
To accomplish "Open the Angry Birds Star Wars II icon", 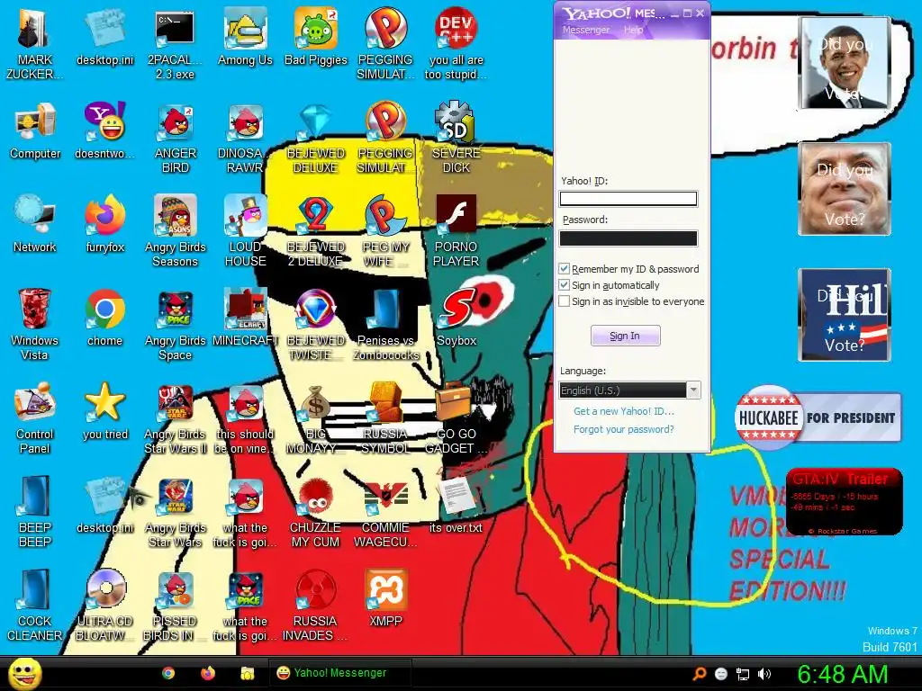I will point(176,418).
